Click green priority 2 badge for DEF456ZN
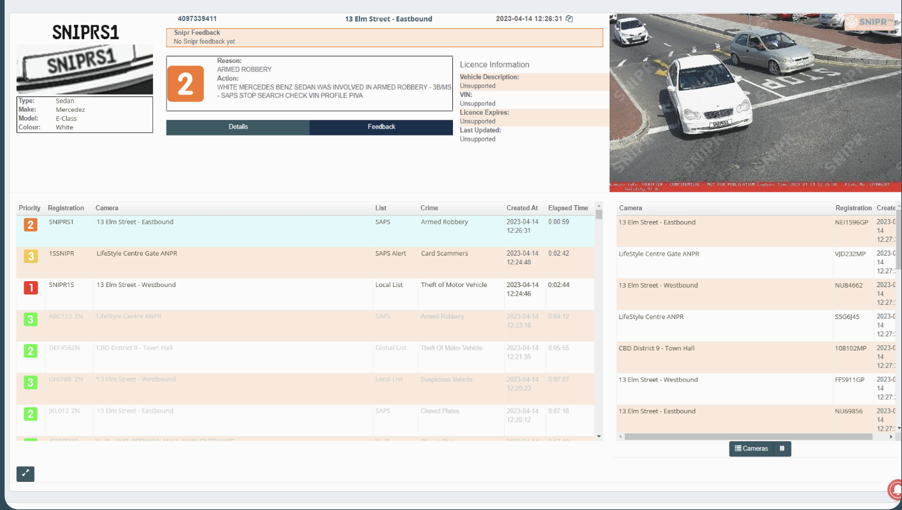The width and height of the screenshot is (902, 510). (31, 351)
